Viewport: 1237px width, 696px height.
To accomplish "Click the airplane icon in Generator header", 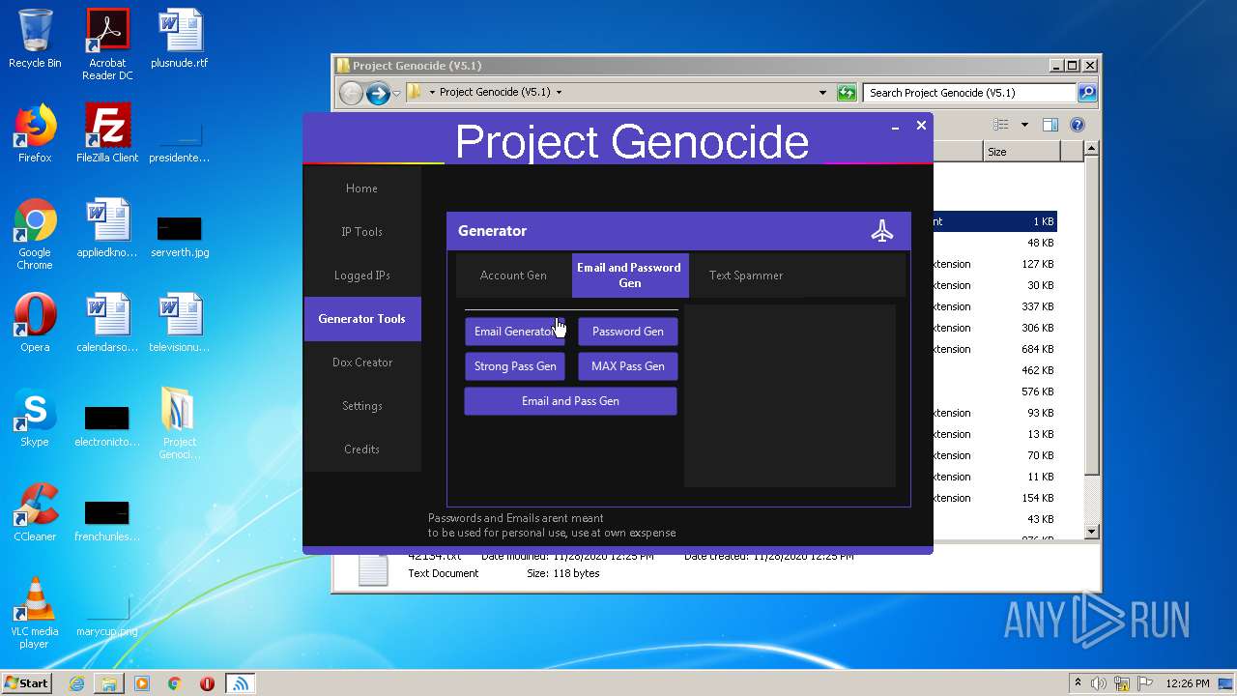I will coord(882,231).
